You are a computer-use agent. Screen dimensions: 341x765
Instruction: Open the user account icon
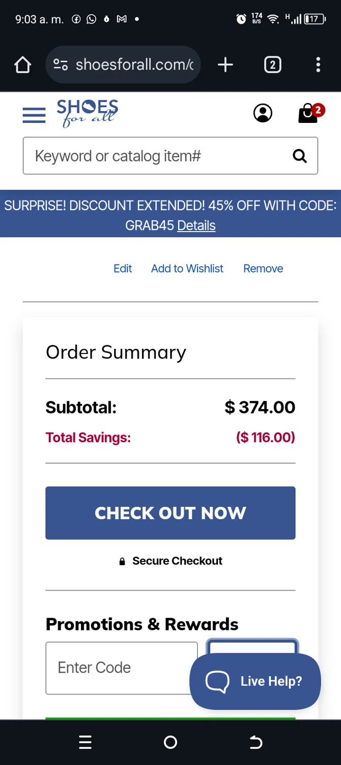pyautogui.click(x=263, y=113)
